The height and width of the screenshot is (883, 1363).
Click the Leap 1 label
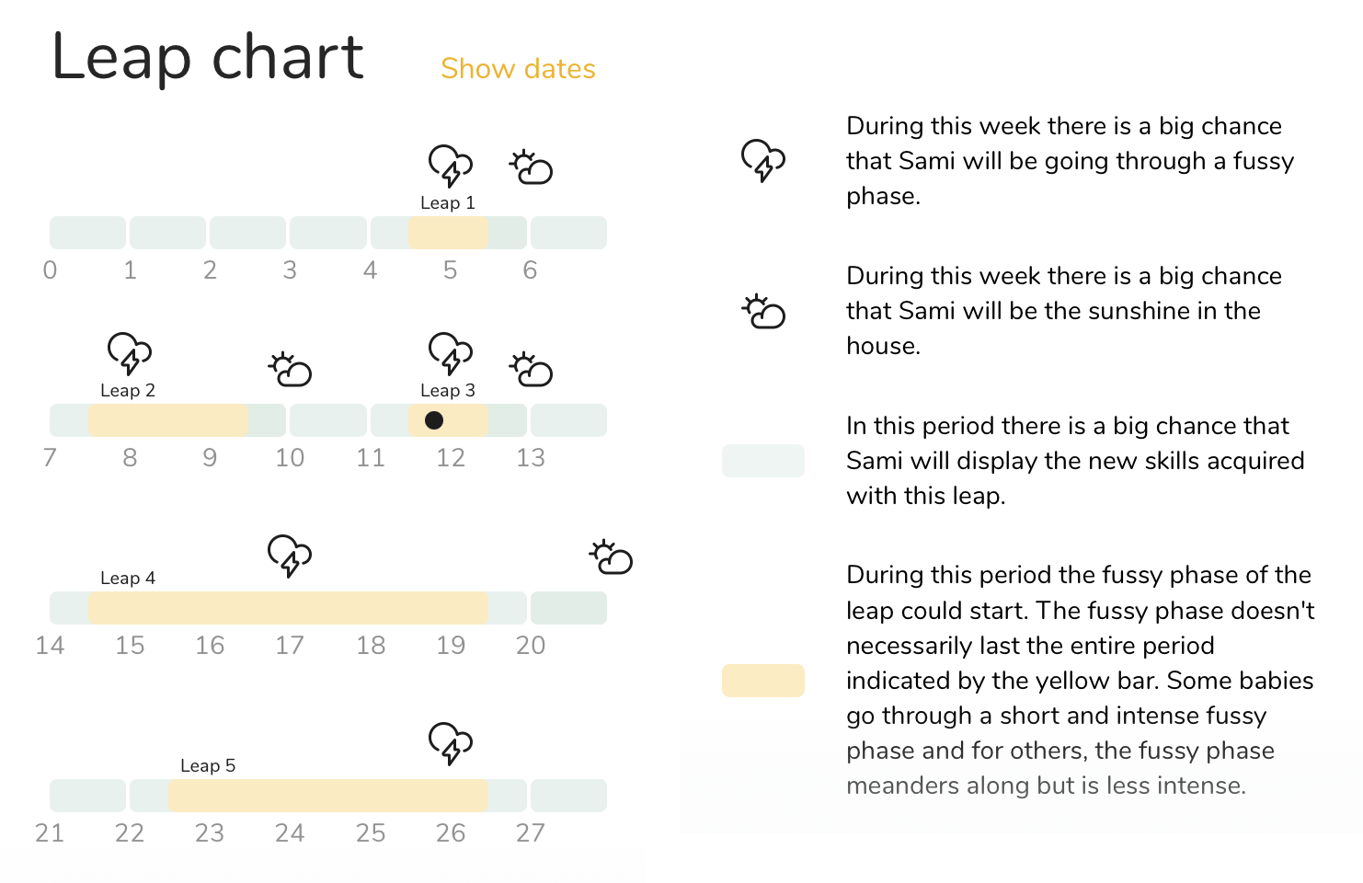(x=448, y=203)
